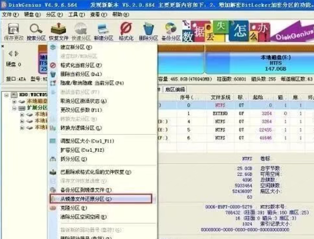Click the 搜索分区 (Search Partition) toolbar icon
The height and width of the screenshot is (239, 314).
click(x=36, y=31)
